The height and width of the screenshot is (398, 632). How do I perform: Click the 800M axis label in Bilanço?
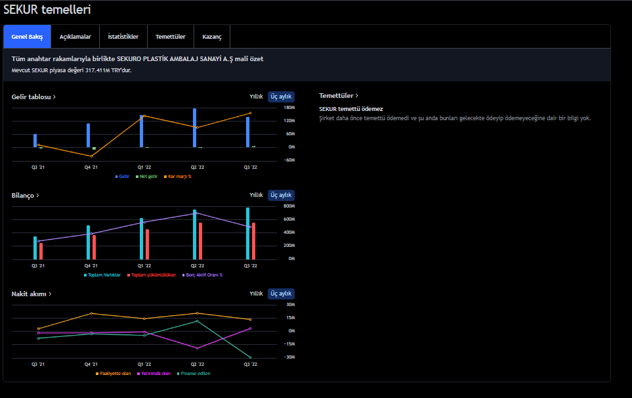(x=289, y=206)
